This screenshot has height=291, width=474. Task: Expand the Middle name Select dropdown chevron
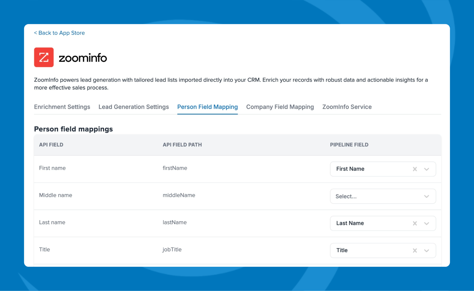pyautogui.click(x=426, y=196)
